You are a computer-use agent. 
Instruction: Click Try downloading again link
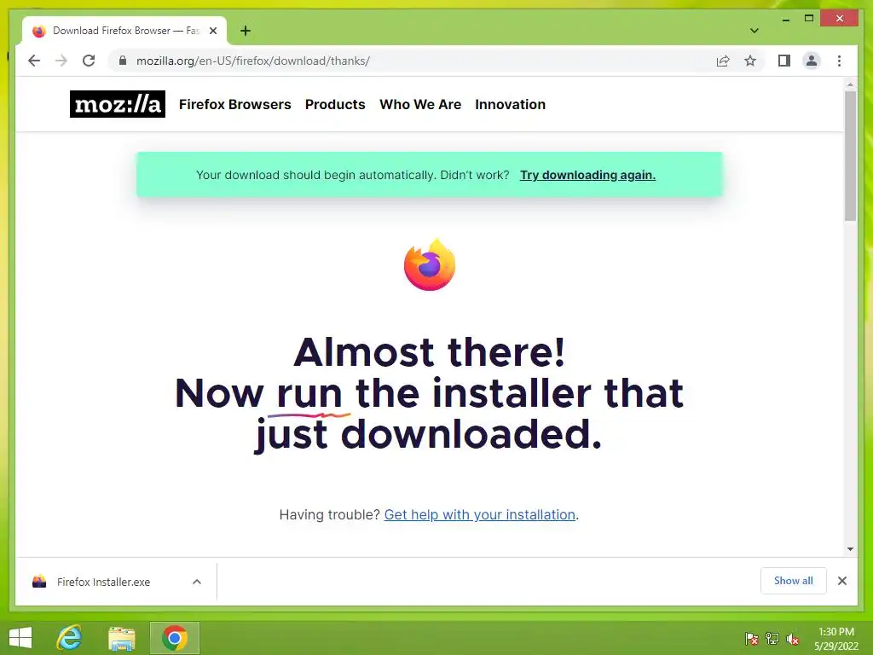(588, 175)
